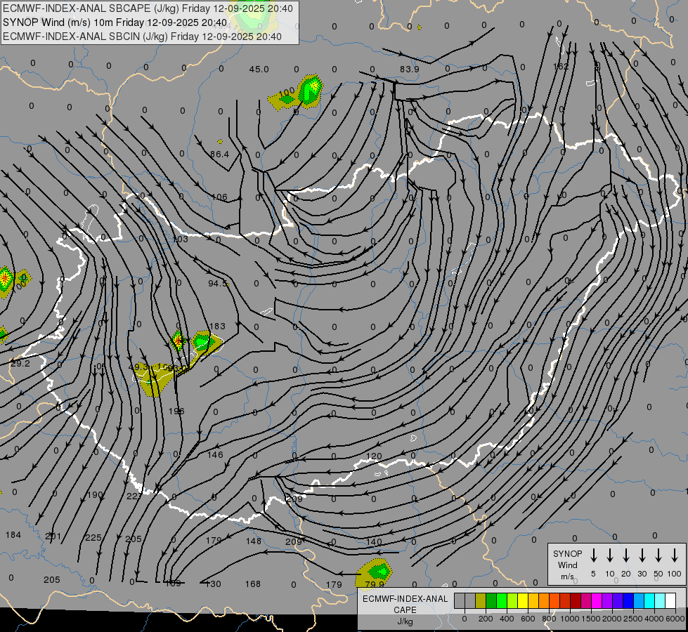The image size is (688, 632).
Task: Click the SBCAPE title line at top
Action: coord(148,8)
